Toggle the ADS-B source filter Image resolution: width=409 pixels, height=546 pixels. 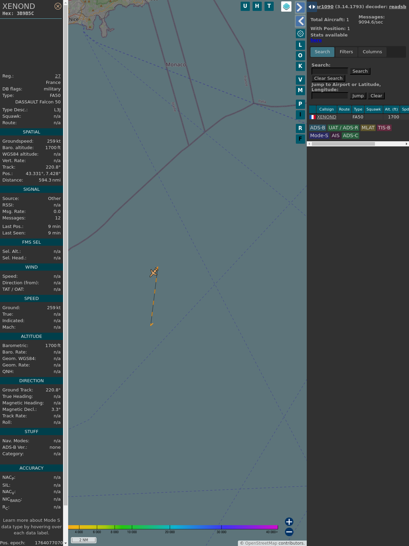[x=317, y=128]
